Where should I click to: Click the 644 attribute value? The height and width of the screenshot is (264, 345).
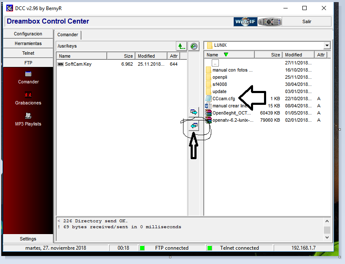coord(174,64)
